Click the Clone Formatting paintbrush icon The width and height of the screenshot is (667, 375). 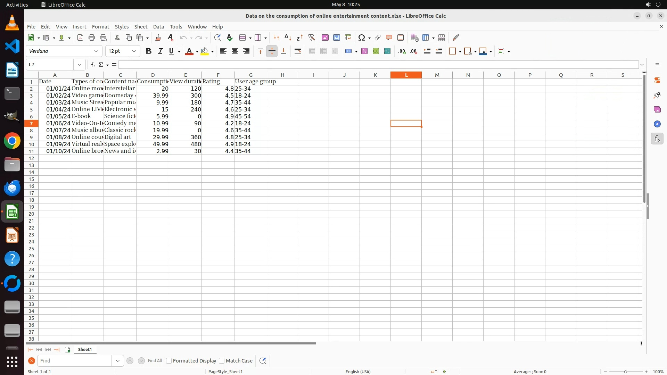(x=158, y=37)
